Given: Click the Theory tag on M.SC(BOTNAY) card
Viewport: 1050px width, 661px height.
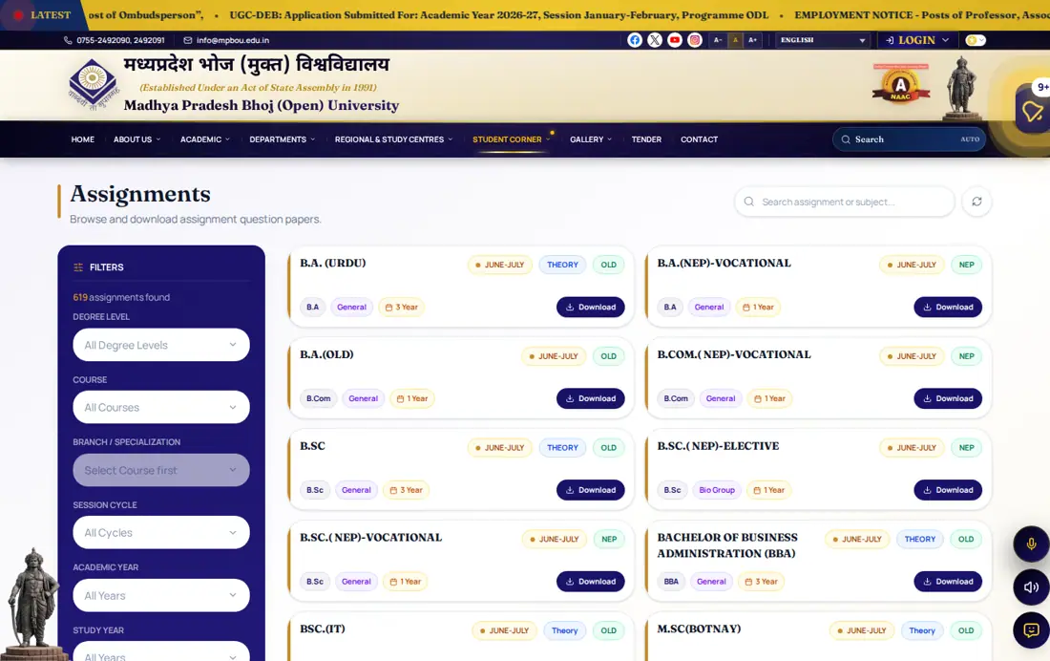Looking at the screenshot, I should point(921,630).
